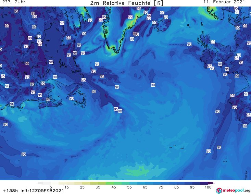251x194 pixels.
Task: Click the "???, 7Uhr" time label
Action: 14,2
